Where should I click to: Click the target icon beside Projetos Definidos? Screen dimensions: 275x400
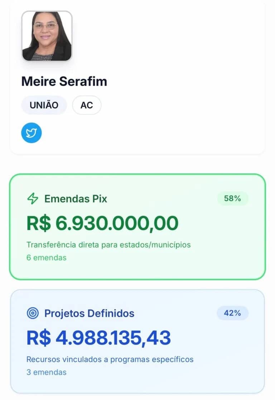pyautogui.click(x=33, y=313)
